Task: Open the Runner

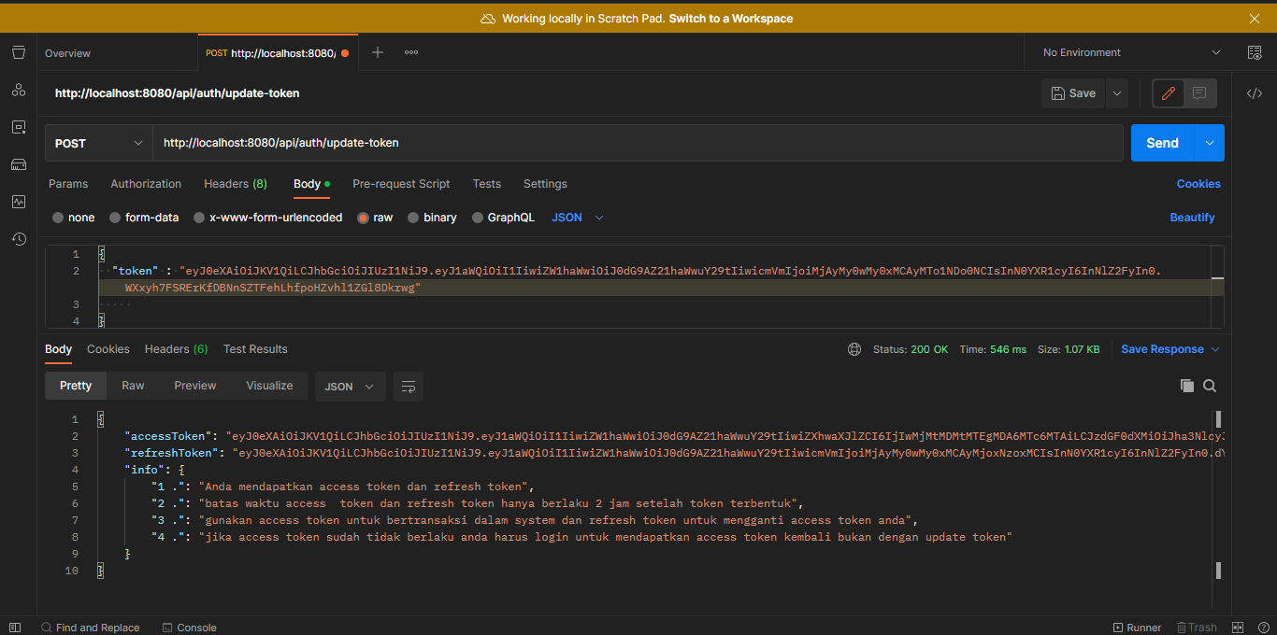Action: pyautogui.click(x=1137, y=628)
